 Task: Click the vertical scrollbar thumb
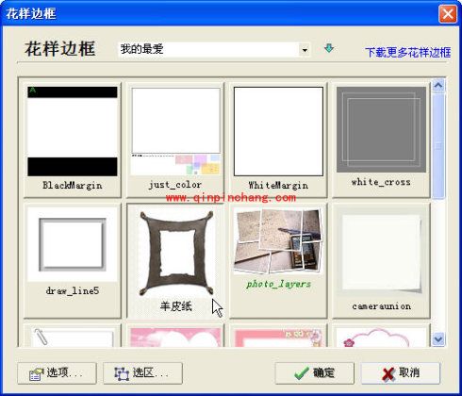(438, 145)
